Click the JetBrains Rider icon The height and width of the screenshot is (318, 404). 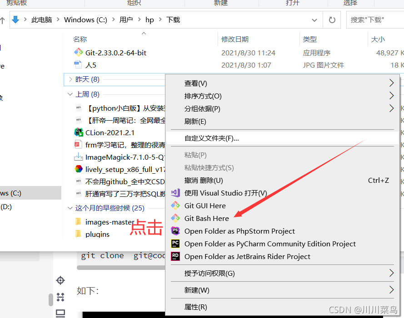click(x=175, y=256)
